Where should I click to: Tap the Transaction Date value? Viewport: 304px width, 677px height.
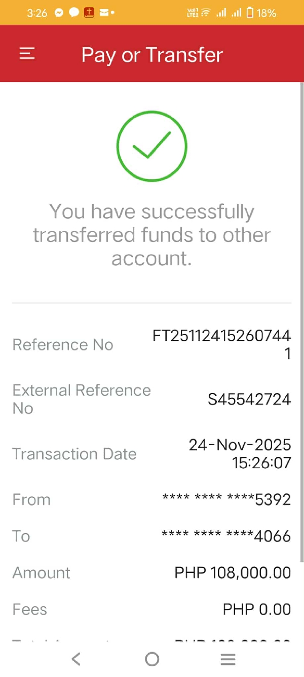pos(240,453)
